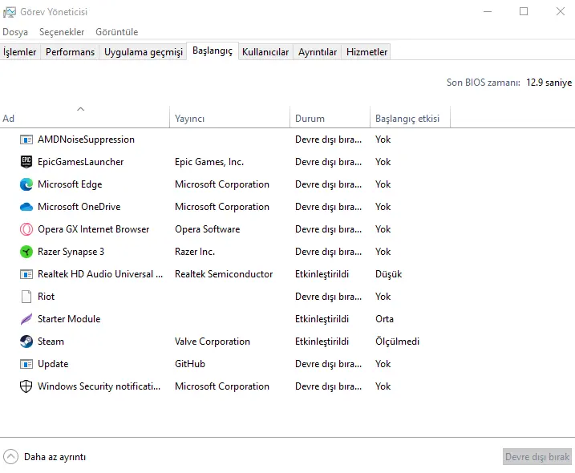Sort by the Yayıncı column header
This screenshot has width=575, height=473.
(229, 119)
